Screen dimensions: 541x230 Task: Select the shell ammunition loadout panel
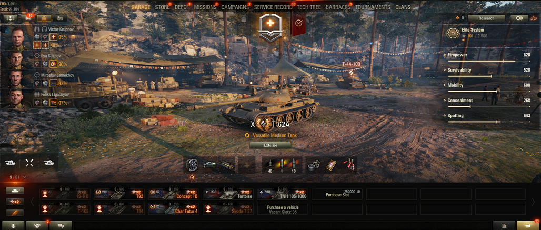point(282,165)
